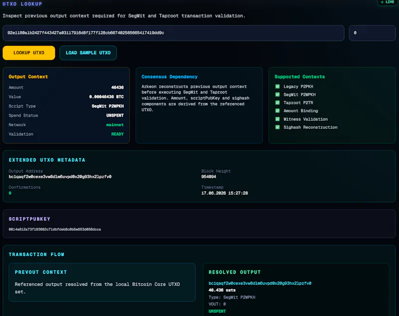Toggle the Witness Validation checkbox
Image resolution: width=399 pixels, height=316 pixels.
pyautogui.click(x=277, y=119)
